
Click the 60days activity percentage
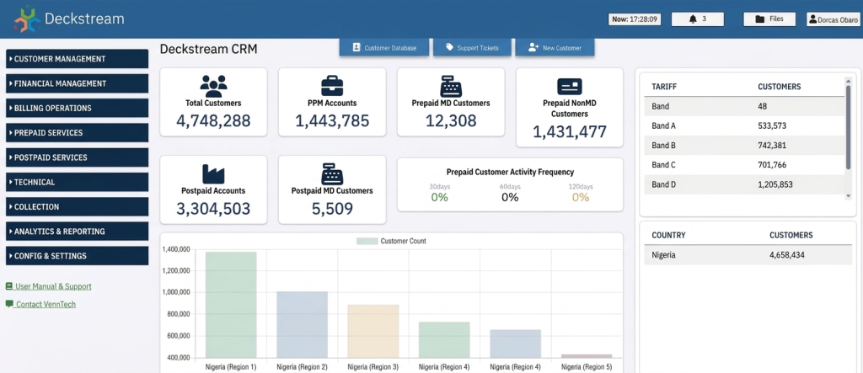pyautogui.click(x=510, y=197)
